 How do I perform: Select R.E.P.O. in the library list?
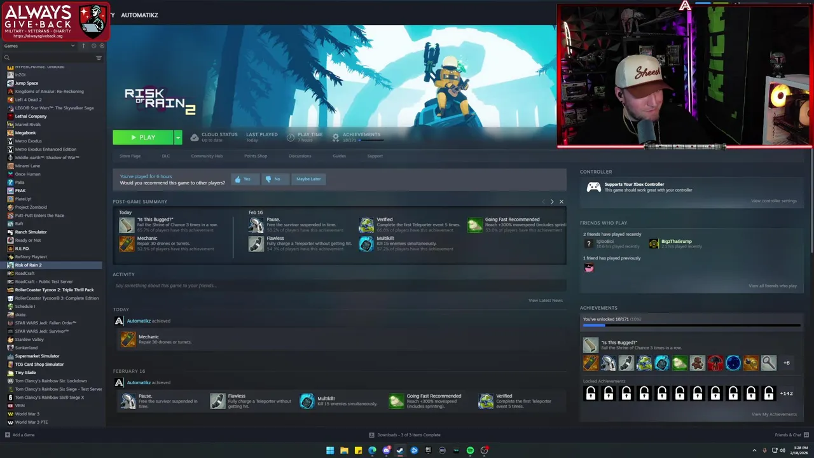click(x=22, y=249)
